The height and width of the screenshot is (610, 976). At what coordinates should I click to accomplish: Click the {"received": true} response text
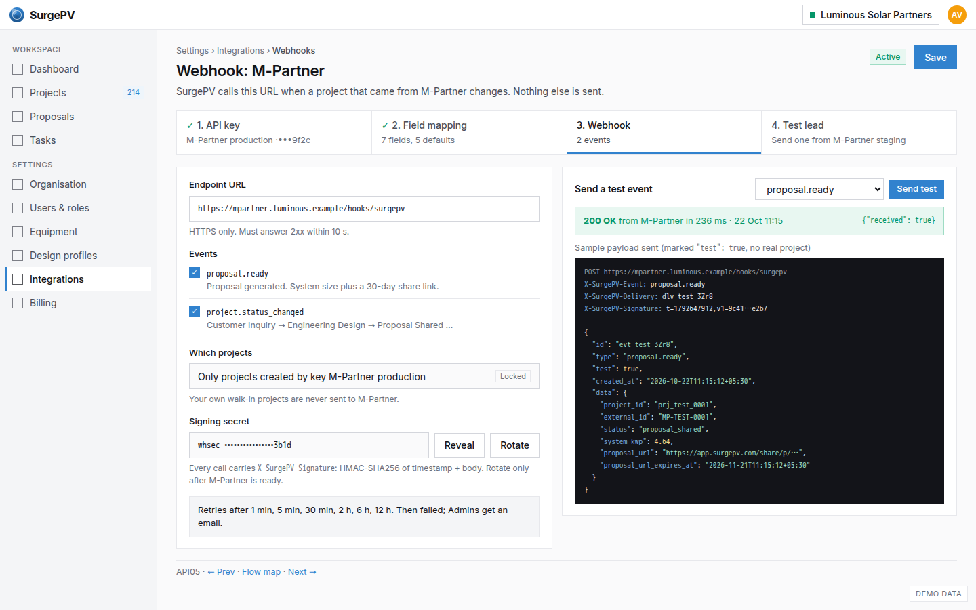[x=898, y=221]
